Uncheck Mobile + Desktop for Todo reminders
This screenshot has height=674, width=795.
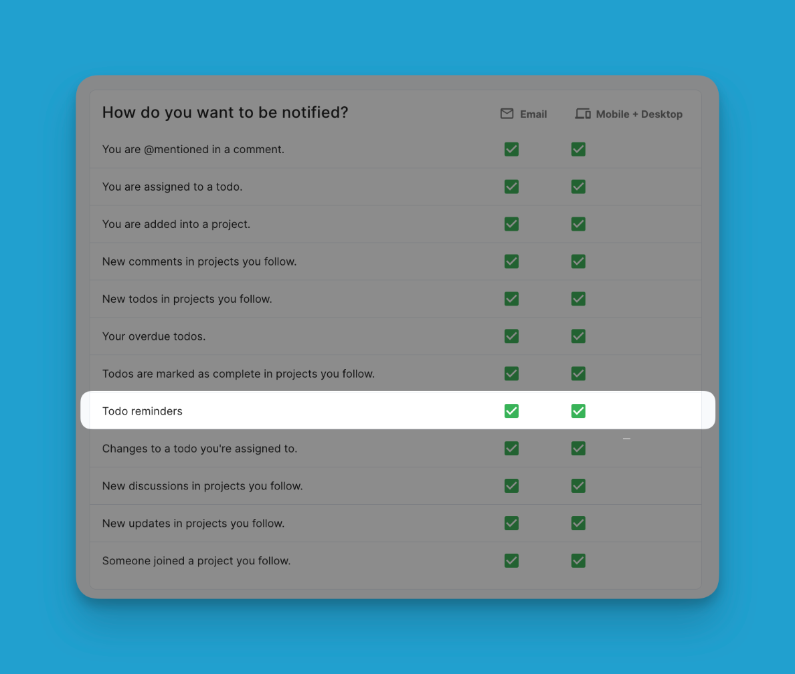coord(578,411)
